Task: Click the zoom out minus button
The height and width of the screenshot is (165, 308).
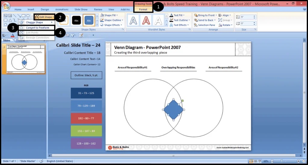Action: coord(272,161)
